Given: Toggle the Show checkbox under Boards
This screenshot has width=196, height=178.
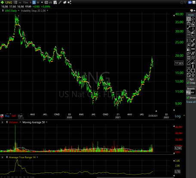Looking at the screenshot, I should pos(188,98).
